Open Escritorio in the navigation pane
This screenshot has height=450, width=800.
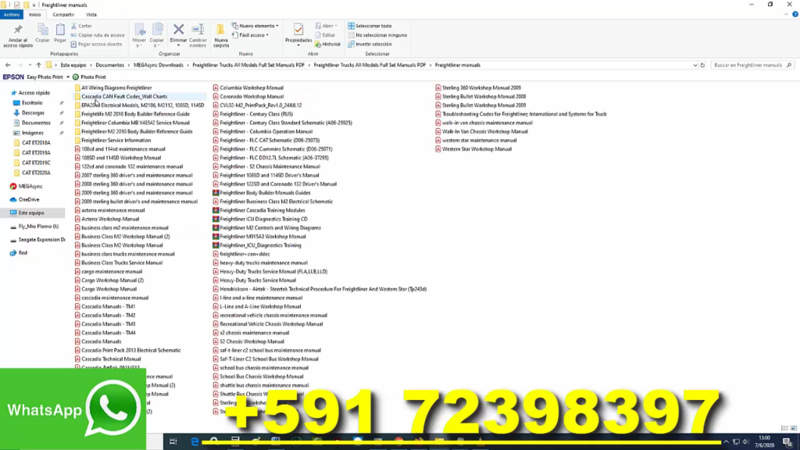[32, 103]
